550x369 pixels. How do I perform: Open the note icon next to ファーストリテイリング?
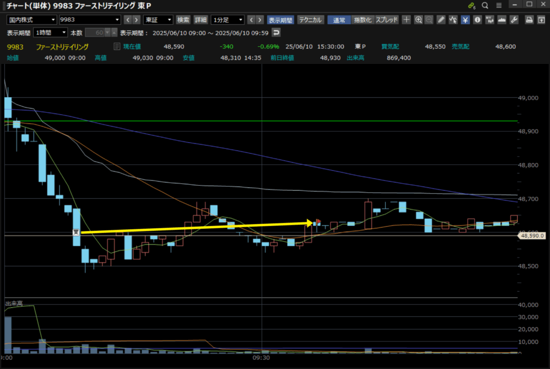(117, 46)
